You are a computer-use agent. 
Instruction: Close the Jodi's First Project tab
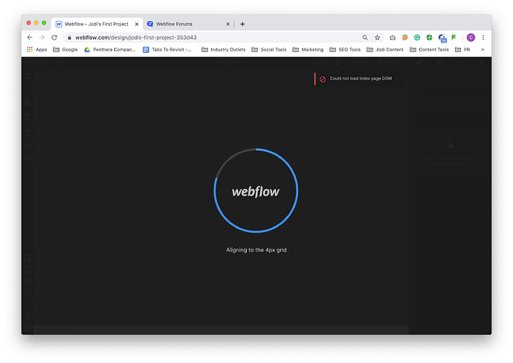pos(137,24)
